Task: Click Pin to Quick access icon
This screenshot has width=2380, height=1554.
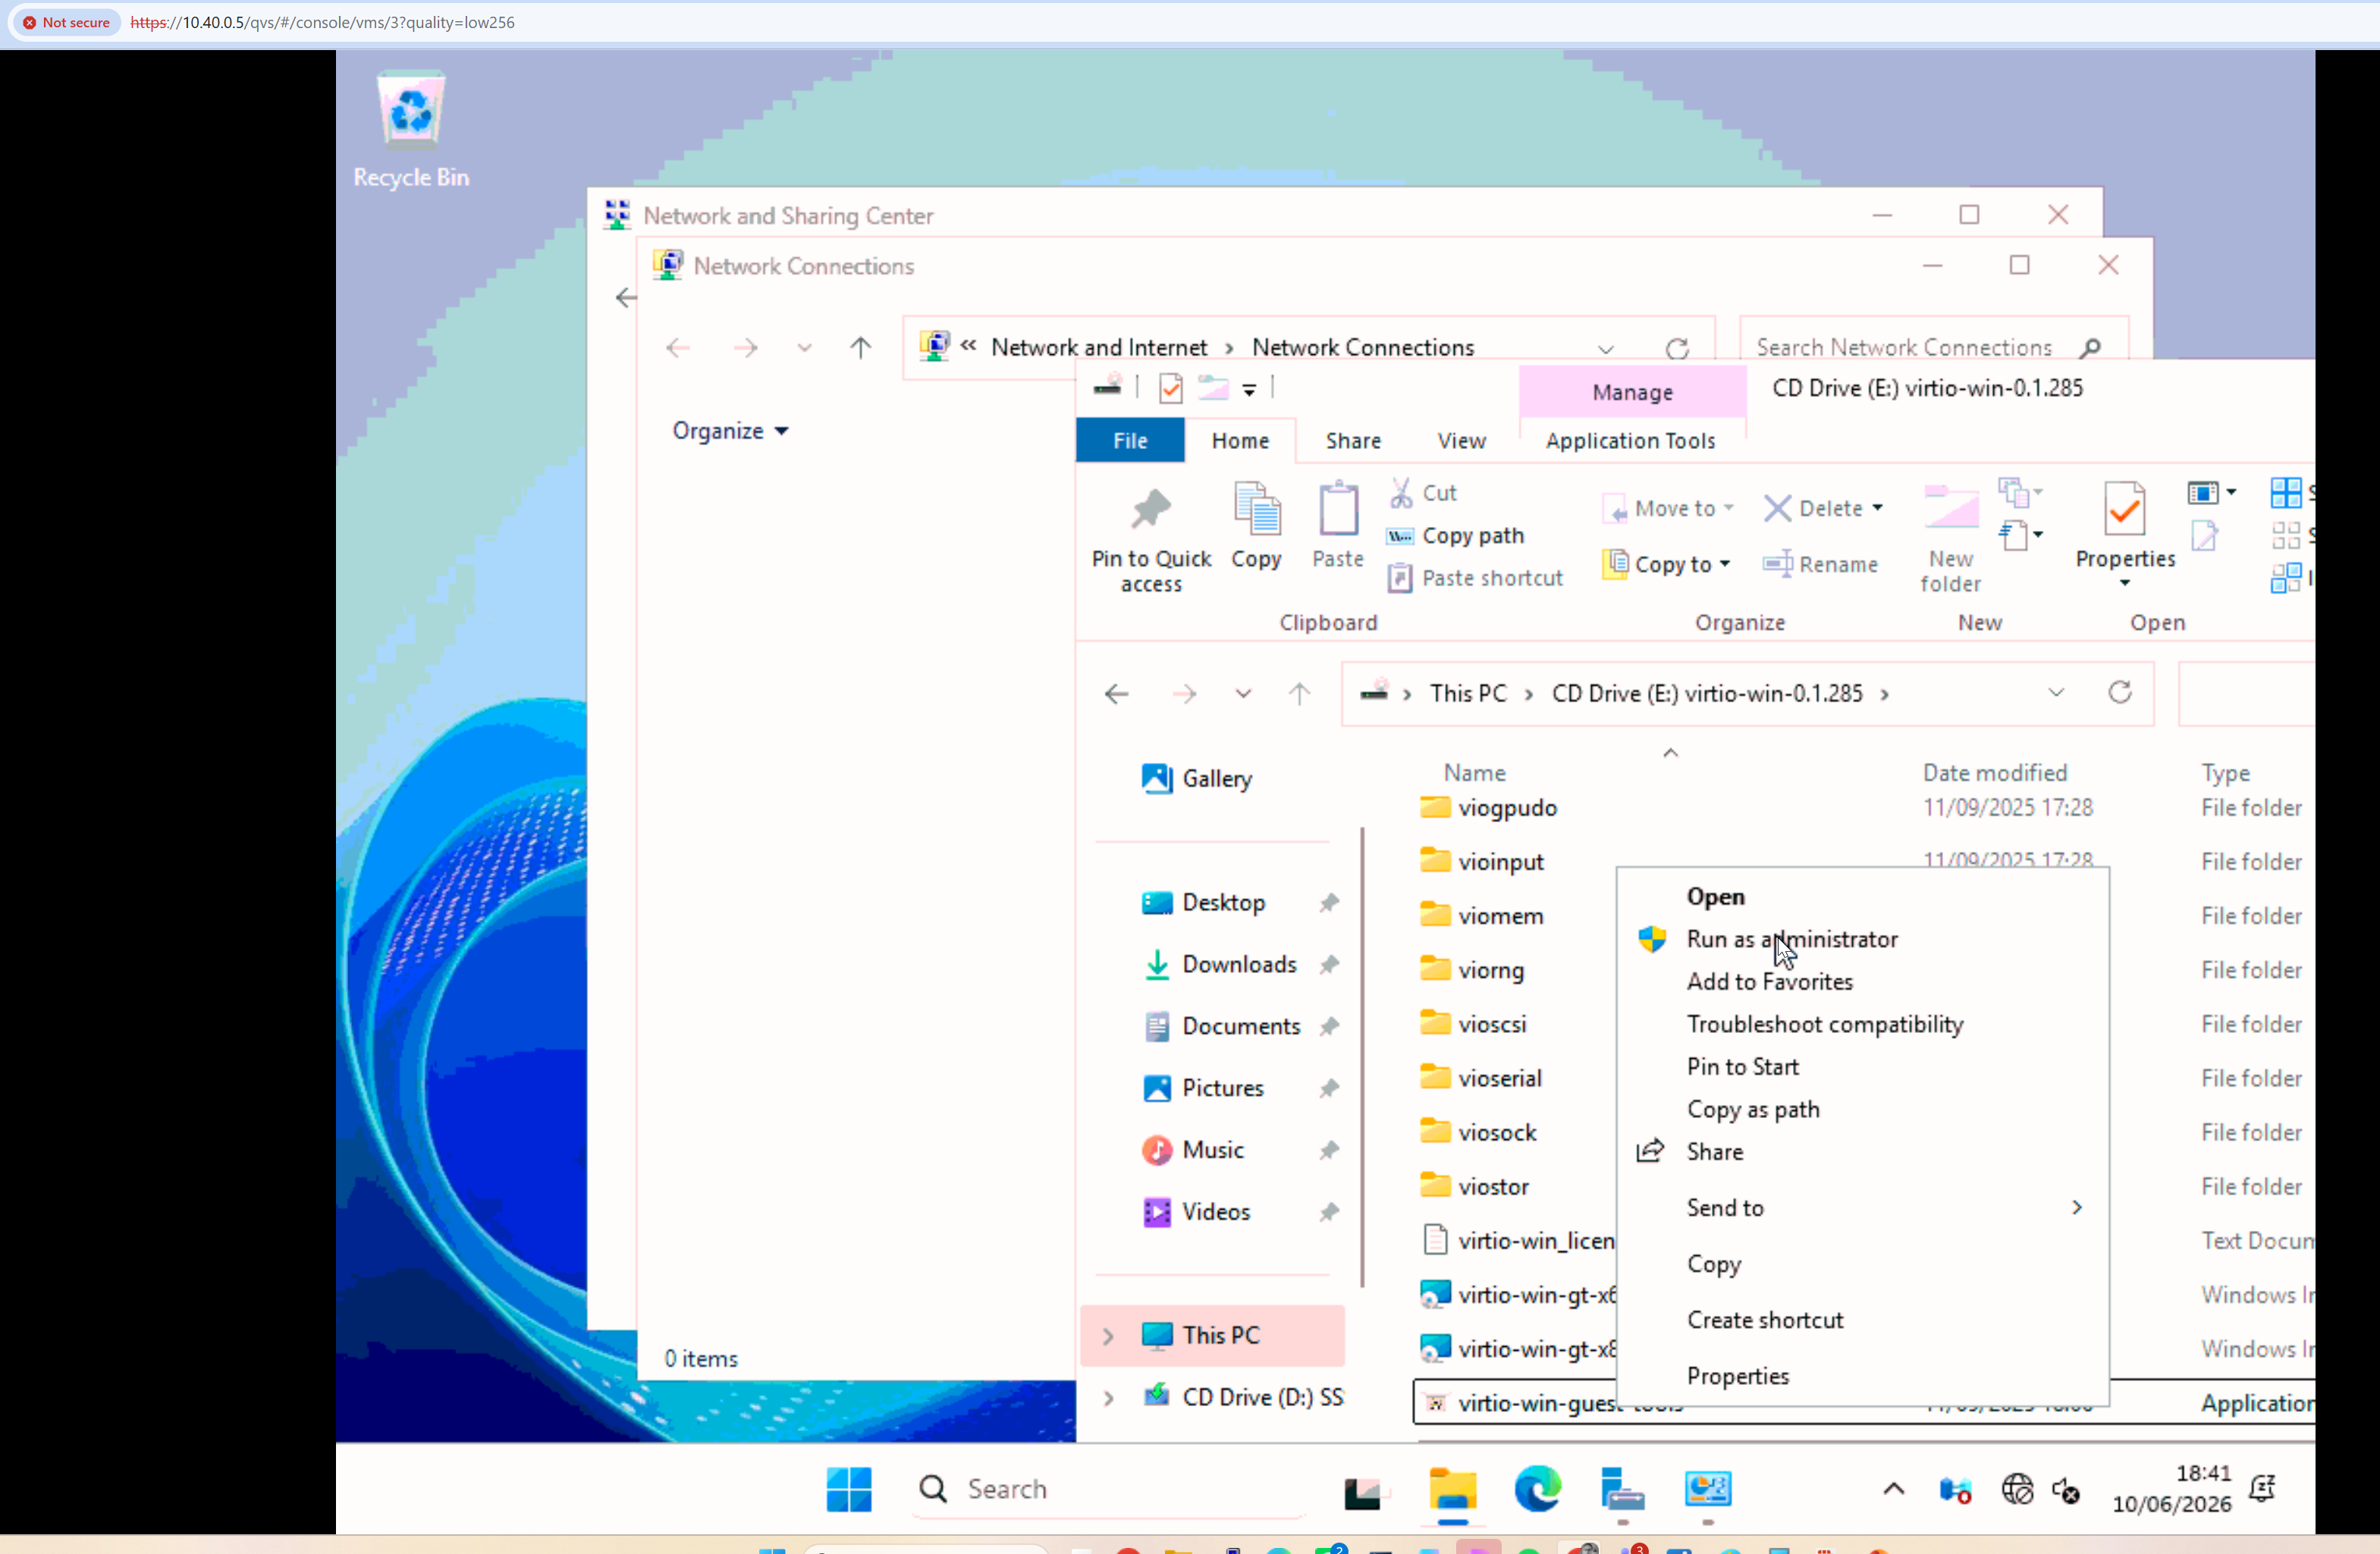Action: (1151, 510)
